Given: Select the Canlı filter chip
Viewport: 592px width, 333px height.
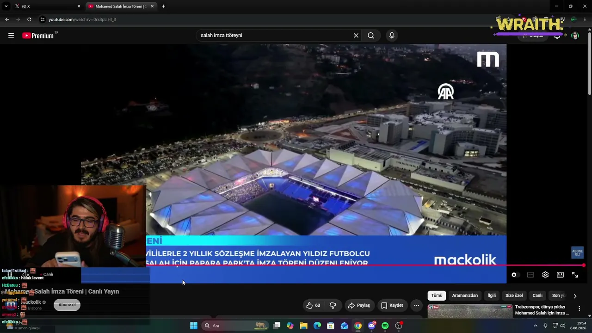Looking at the screenshot, I should click(537, 296).
